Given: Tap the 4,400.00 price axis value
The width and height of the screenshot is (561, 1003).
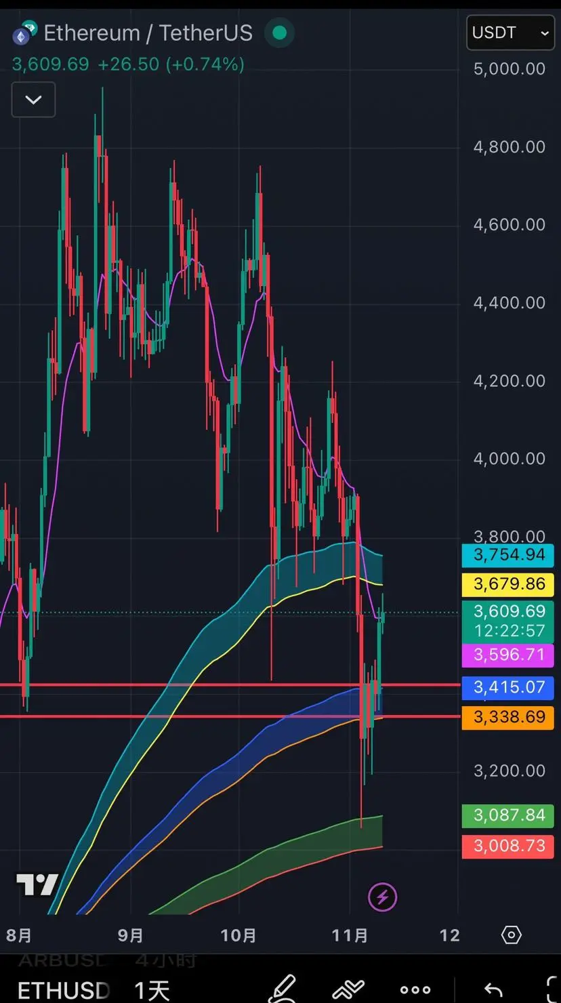Looking at the screenshot, I should [x=509, y=302].
